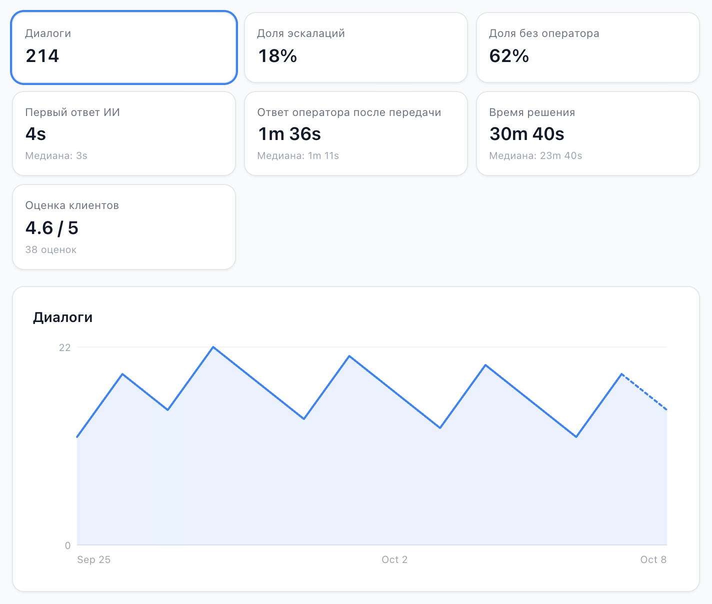Click the Диалоги chart heading
This screenshot has width=712, height=604.
pos(63,317)
